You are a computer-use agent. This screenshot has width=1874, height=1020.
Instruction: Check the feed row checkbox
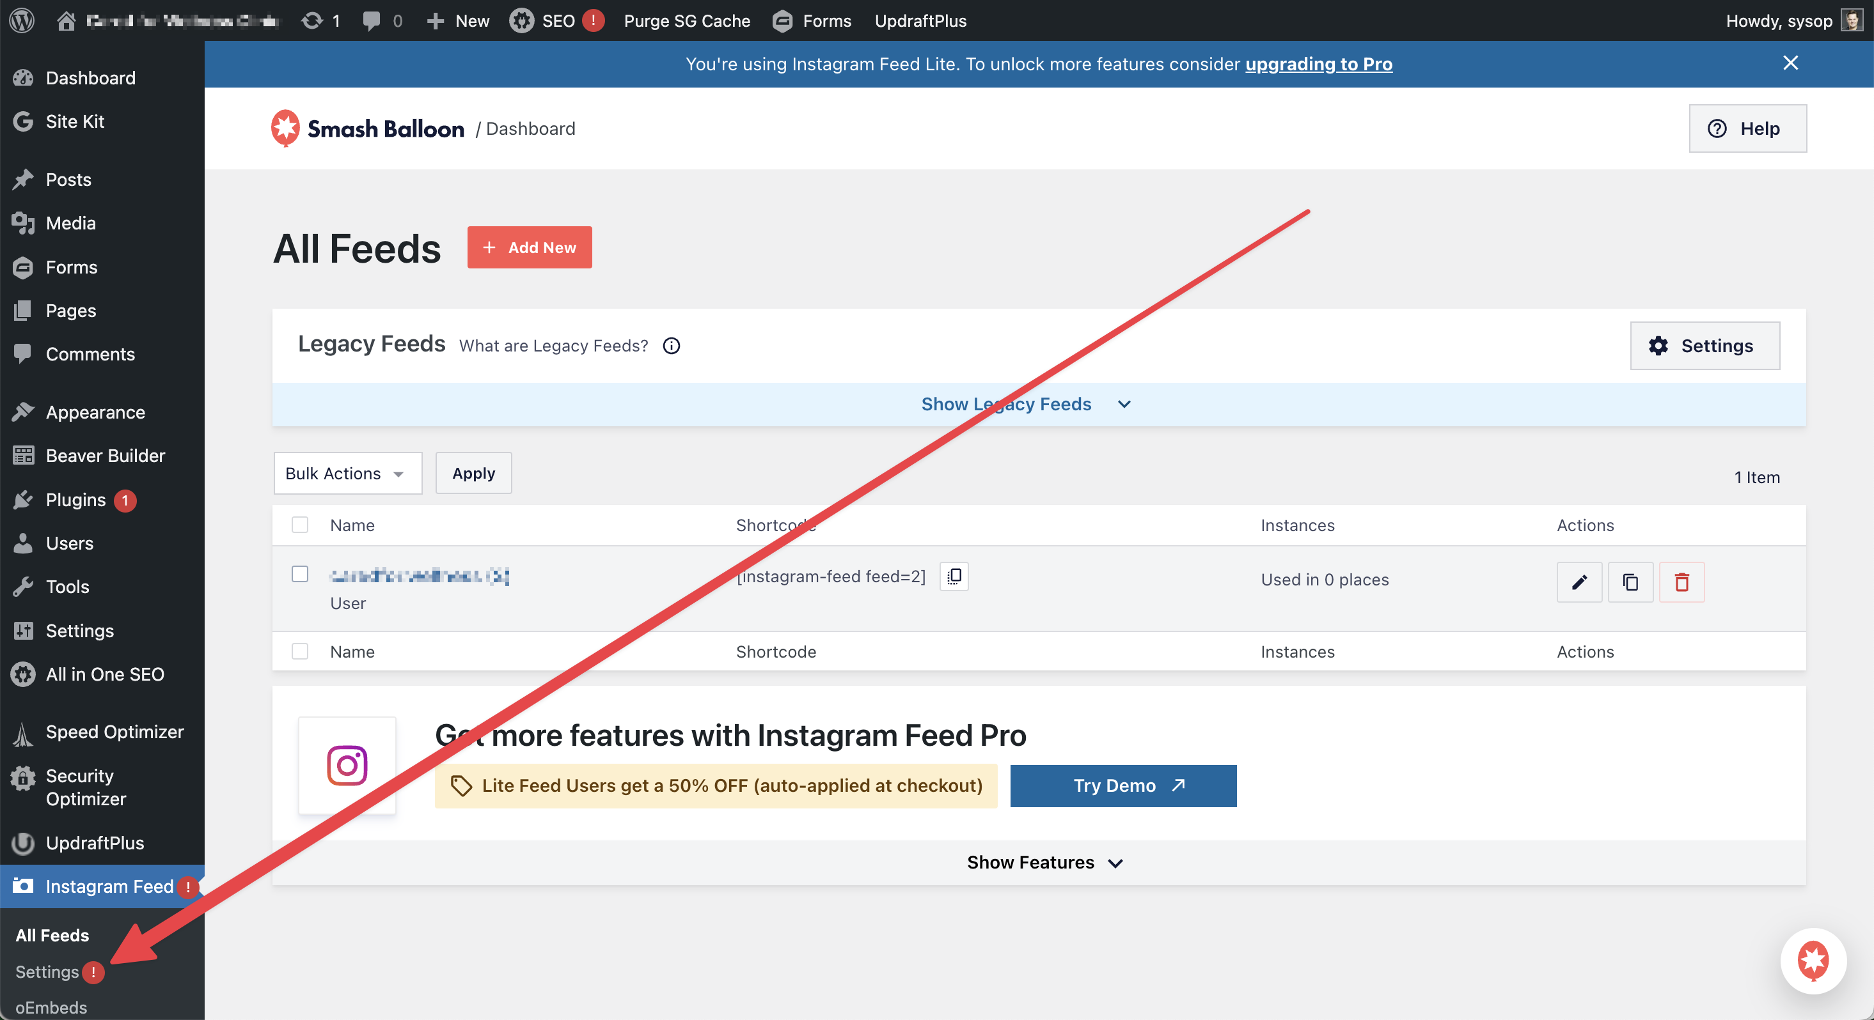tap(300, 575)
